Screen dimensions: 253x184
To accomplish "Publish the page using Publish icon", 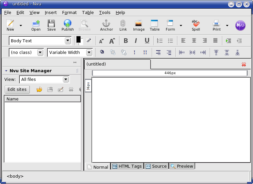I will click(68, 25).
